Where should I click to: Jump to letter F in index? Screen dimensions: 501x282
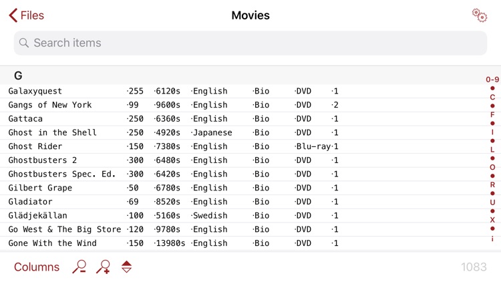tap(492, 114)
